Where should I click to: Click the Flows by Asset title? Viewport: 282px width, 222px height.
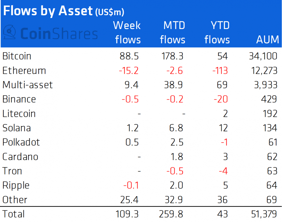(47, 11)
